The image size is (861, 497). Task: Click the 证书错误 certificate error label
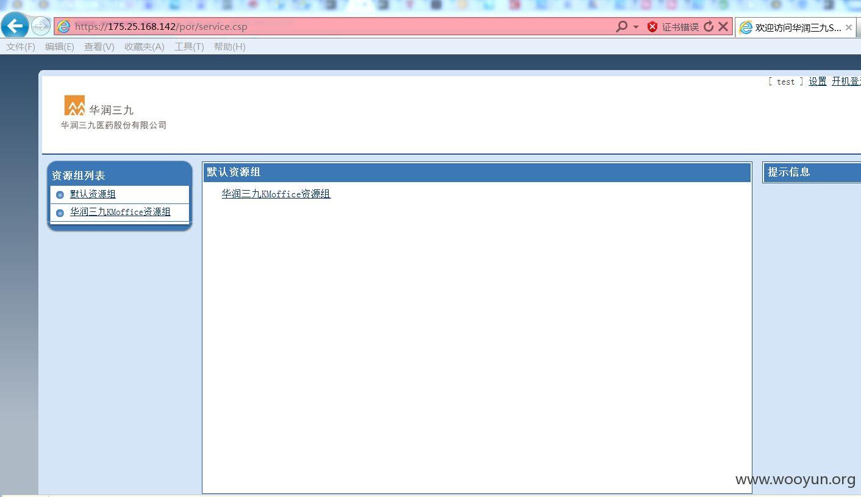[680, 27]
